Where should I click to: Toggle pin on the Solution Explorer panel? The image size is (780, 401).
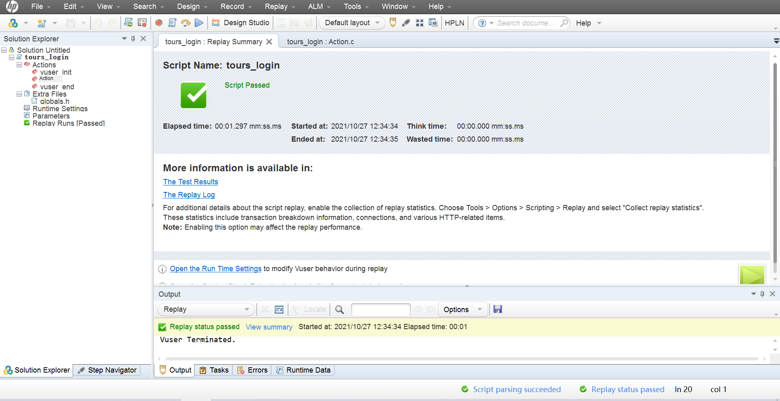133,39
